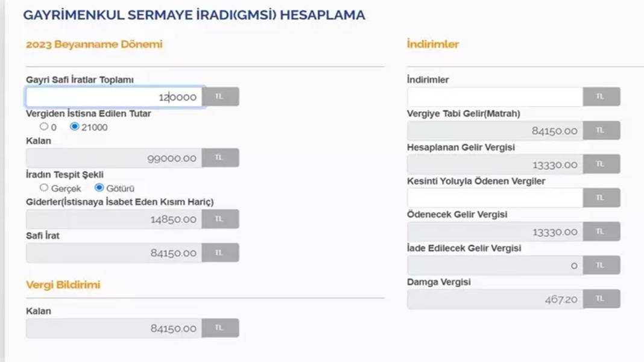The height and width of the screenshot is (362, 644).
Task: Click the Ödenecek Gelir Vergisi label
Action: (457, 214)
